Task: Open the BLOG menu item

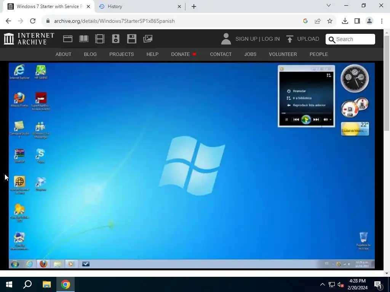Action: click(90, 54)
